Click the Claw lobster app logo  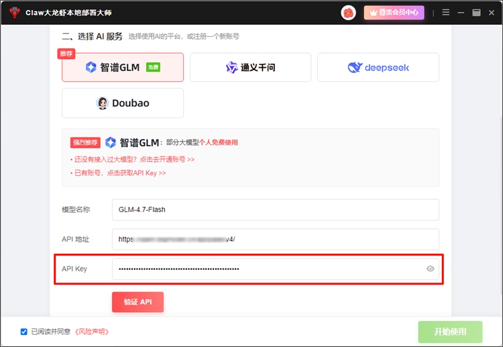pyautogui.click(x=14, y=12)
